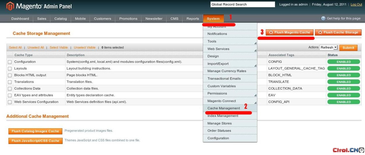Select Transactional Emails menu entry
The height and width of the screenshot is (155, 365).
230,79
